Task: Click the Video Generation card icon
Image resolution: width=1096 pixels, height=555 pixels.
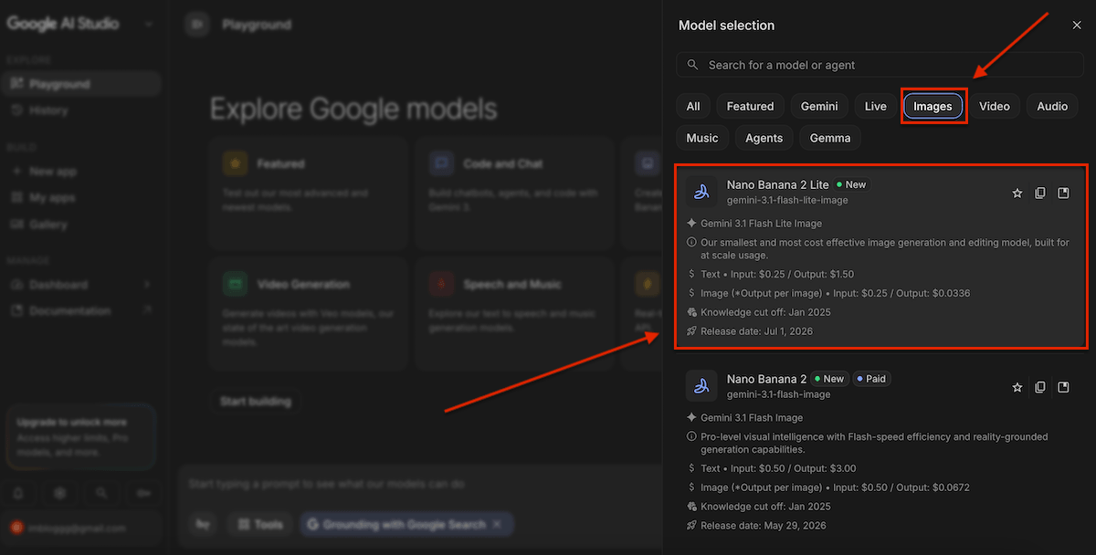Action: tap(236, 284)
